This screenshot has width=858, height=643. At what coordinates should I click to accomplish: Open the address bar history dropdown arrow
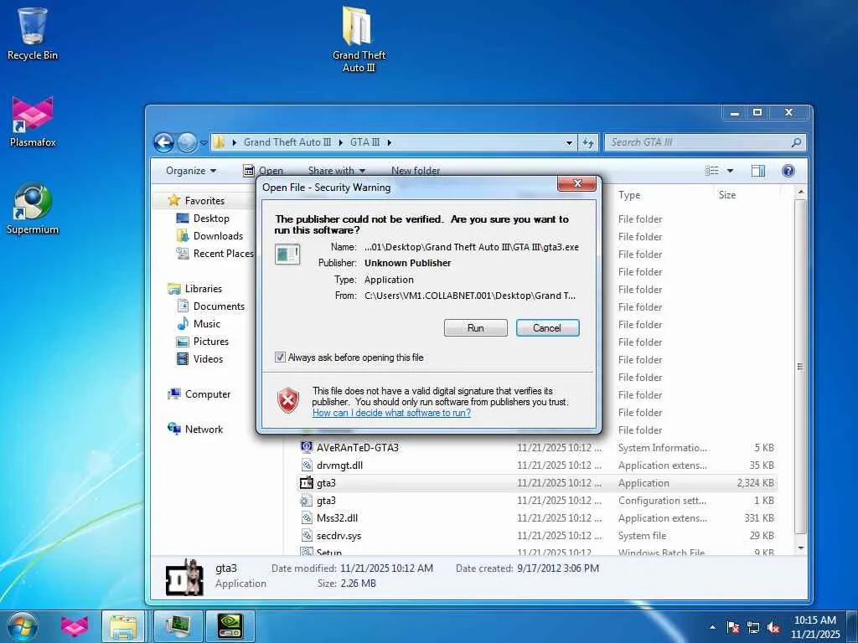(569, 142)
